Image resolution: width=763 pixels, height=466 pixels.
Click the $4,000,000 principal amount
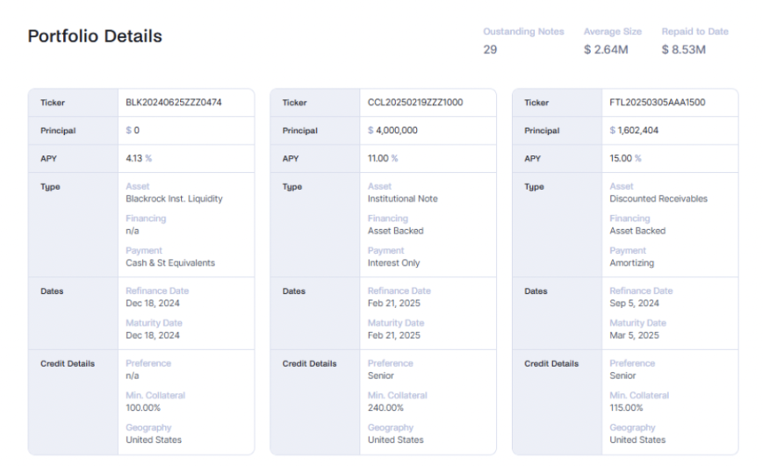(x=392, y=131)
